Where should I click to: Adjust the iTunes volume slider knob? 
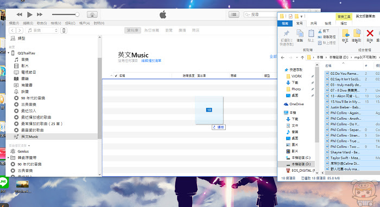click(x=77, y=15)
